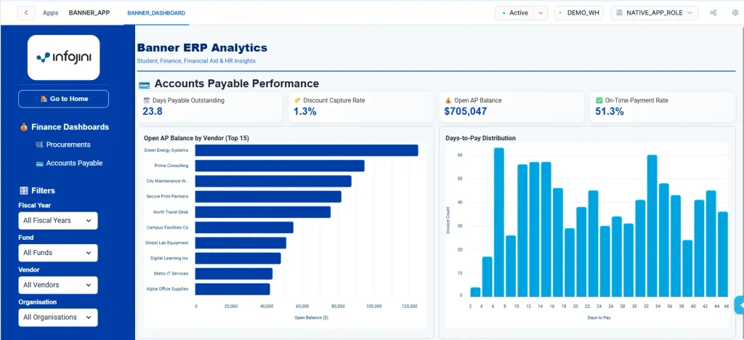
Task: Expand the Active status dropdown arrow
Action: (541, 13)
